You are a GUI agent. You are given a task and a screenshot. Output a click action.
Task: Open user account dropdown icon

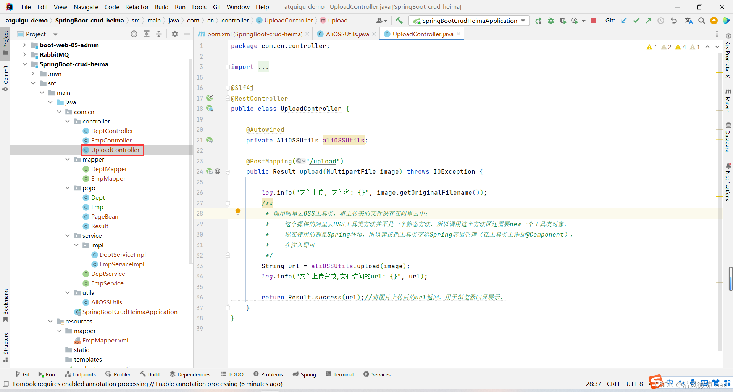(381, 21)
